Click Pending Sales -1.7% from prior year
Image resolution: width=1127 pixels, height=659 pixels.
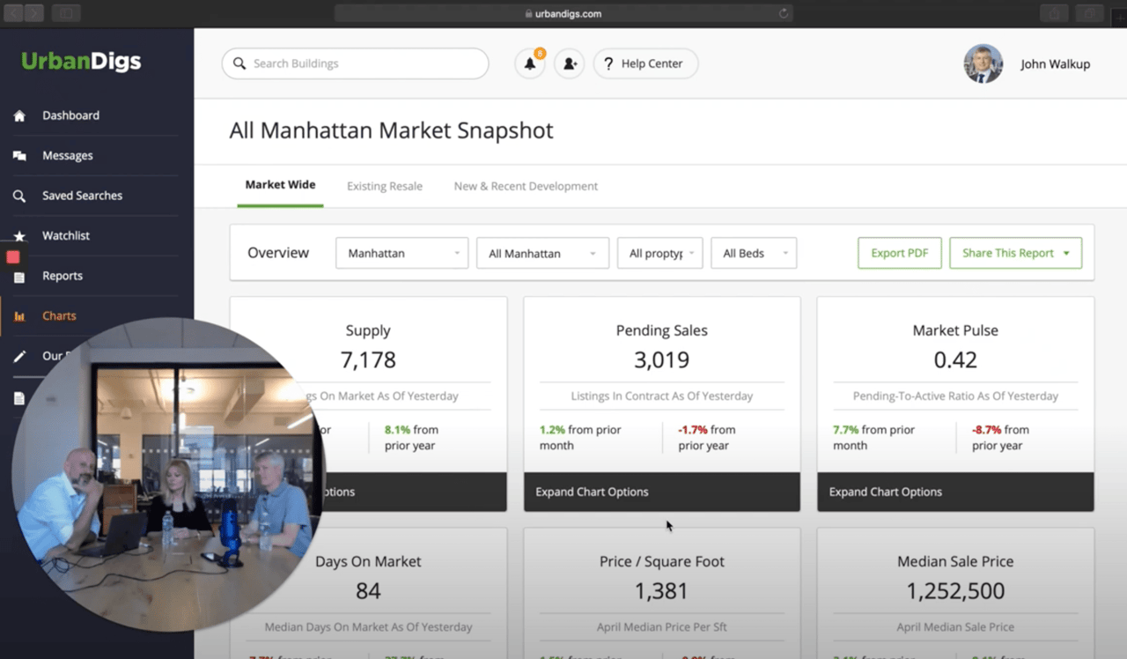coord(706,438)
